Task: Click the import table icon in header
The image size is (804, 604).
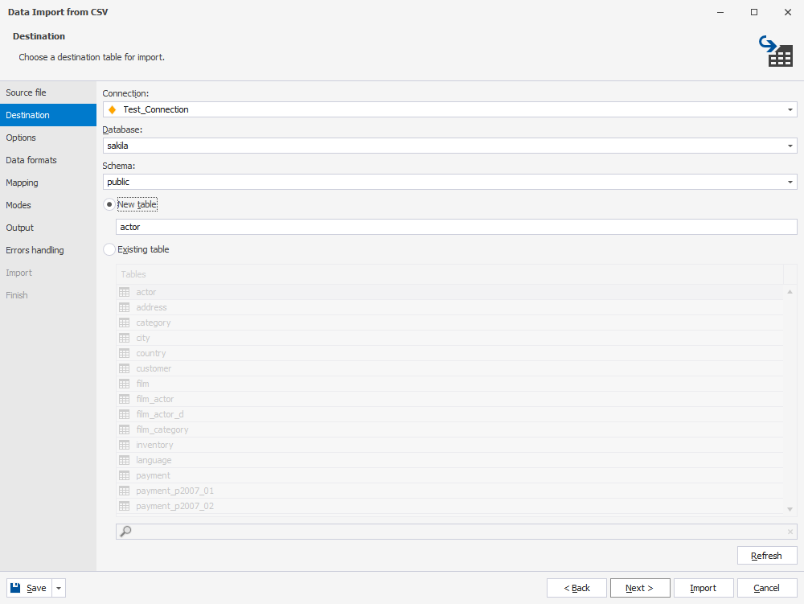Action: [777, 51]
